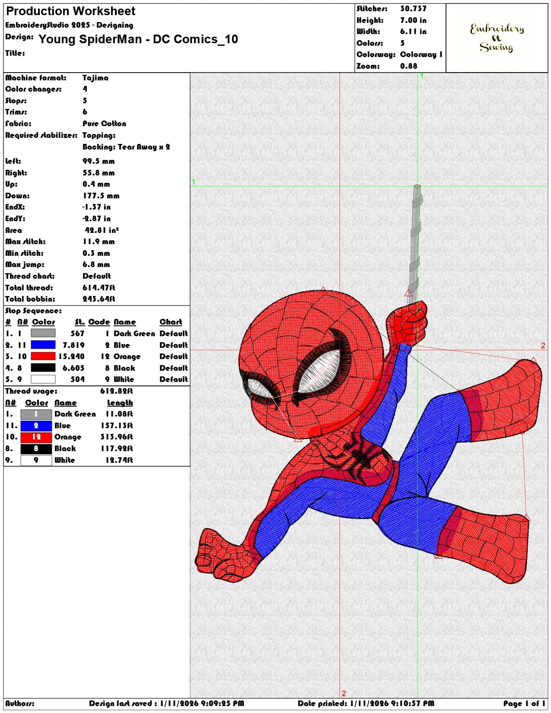Click the stitch count 15.240
This screenshot has width=551, height=713.
click(x=72, y=356)
